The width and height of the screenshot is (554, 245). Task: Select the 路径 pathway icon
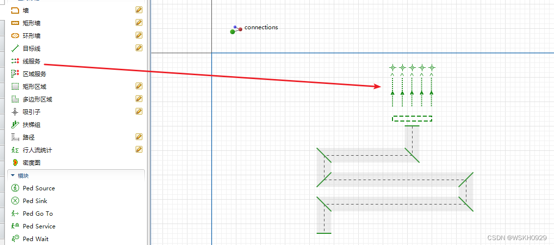click(15, 137)
